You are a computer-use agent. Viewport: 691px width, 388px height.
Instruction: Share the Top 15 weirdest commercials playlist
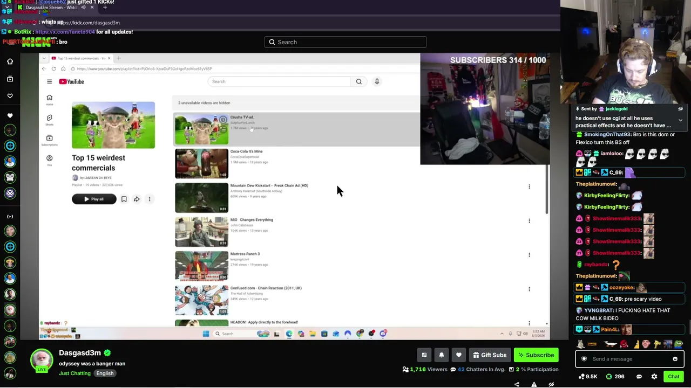(137, 199)
